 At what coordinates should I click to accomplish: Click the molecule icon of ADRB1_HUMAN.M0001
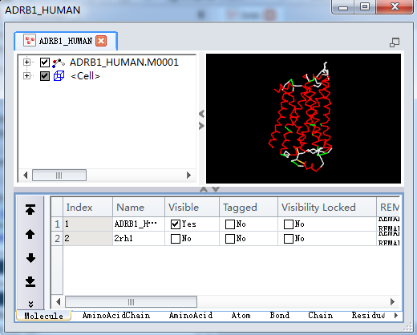coord(59,63)
